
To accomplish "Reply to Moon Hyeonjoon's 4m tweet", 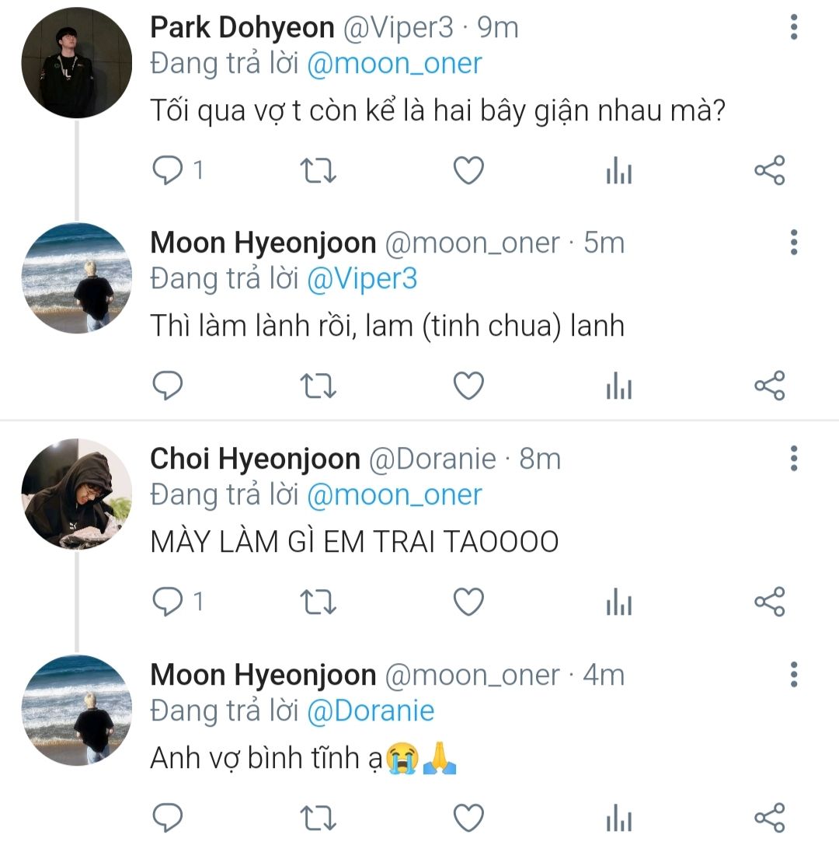I will coord(168,817).
